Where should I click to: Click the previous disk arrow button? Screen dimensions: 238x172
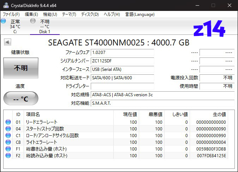tap(7, 42)
